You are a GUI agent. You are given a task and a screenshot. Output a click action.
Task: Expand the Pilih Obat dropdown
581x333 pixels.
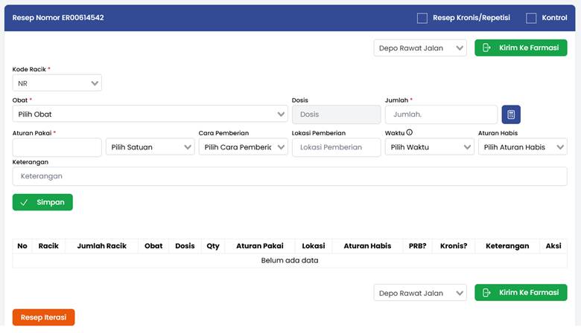(150, 114)
